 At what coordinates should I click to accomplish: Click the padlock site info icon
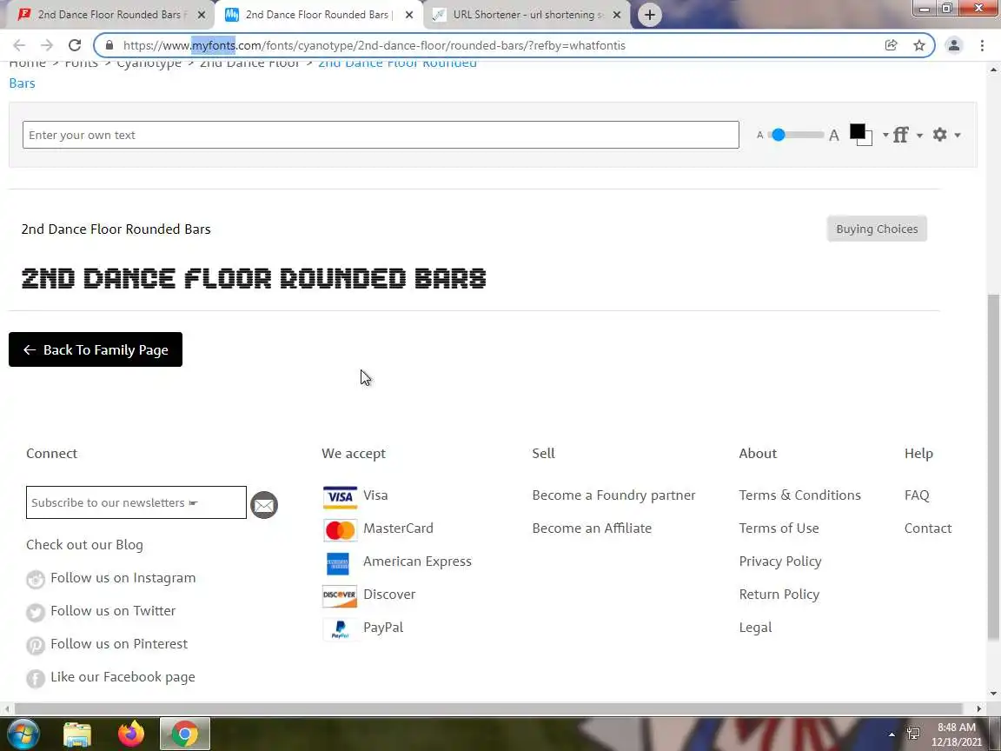click(x=109, y=45)
